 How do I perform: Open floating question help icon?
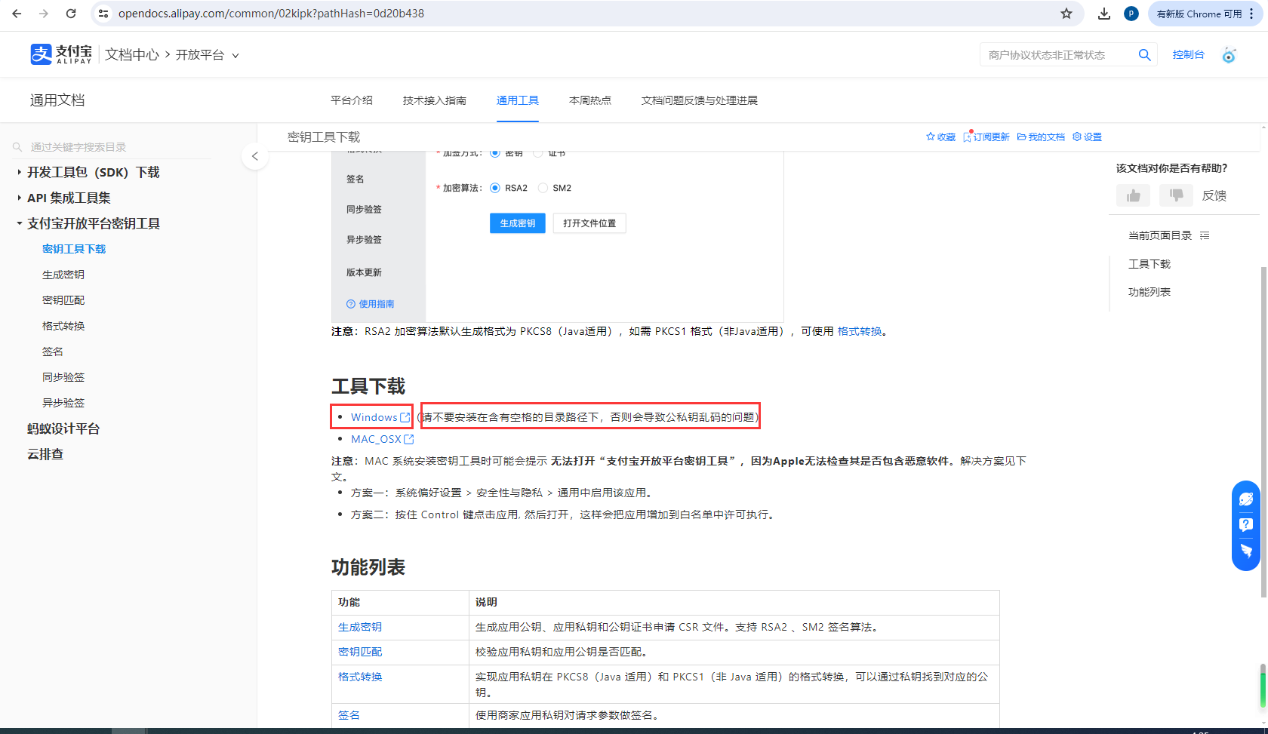[1246, 524]
